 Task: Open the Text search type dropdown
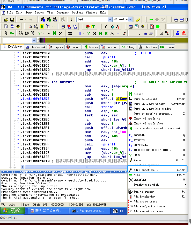110,19
